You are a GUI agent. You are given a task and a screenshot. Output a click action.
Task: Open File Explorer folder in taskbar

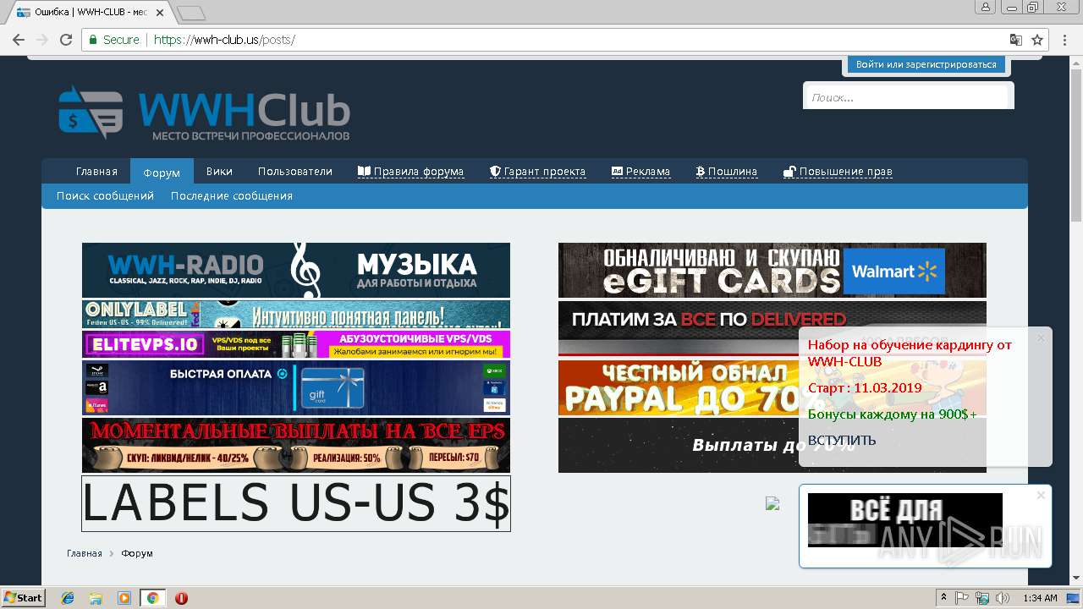(96, 598)
